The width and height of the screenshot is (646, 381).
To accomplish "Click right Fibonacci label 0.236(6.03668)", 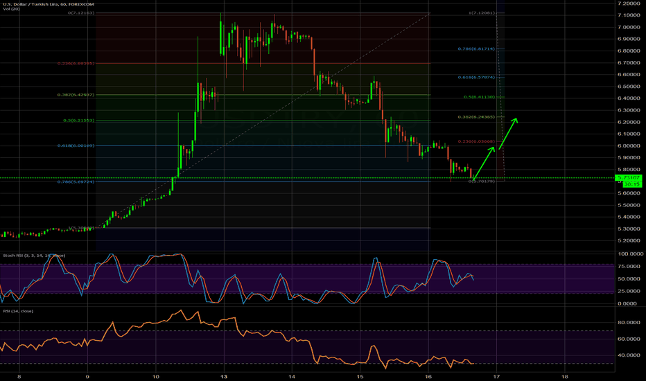I will tap(476, 141).
